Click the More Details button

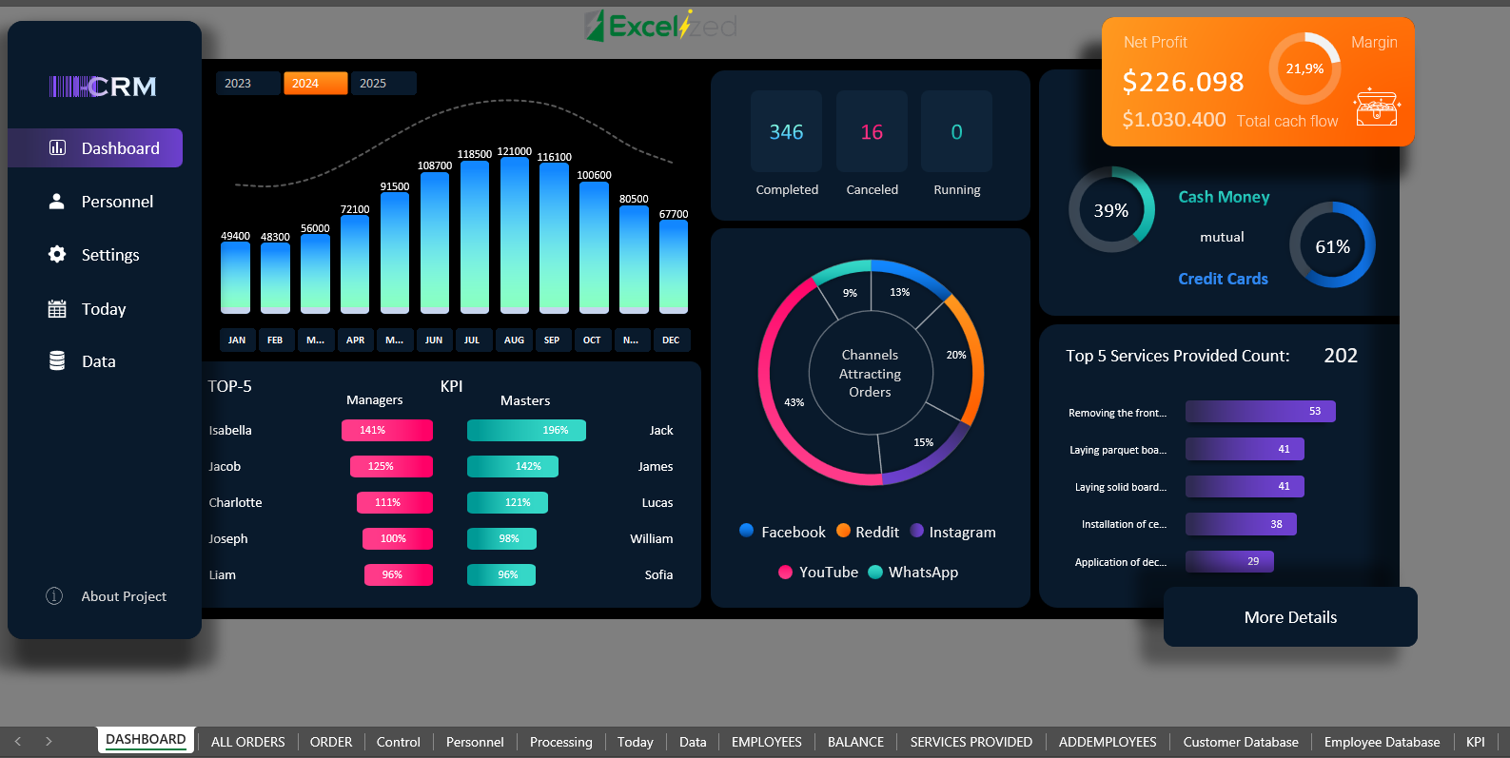coord(1290,617)
